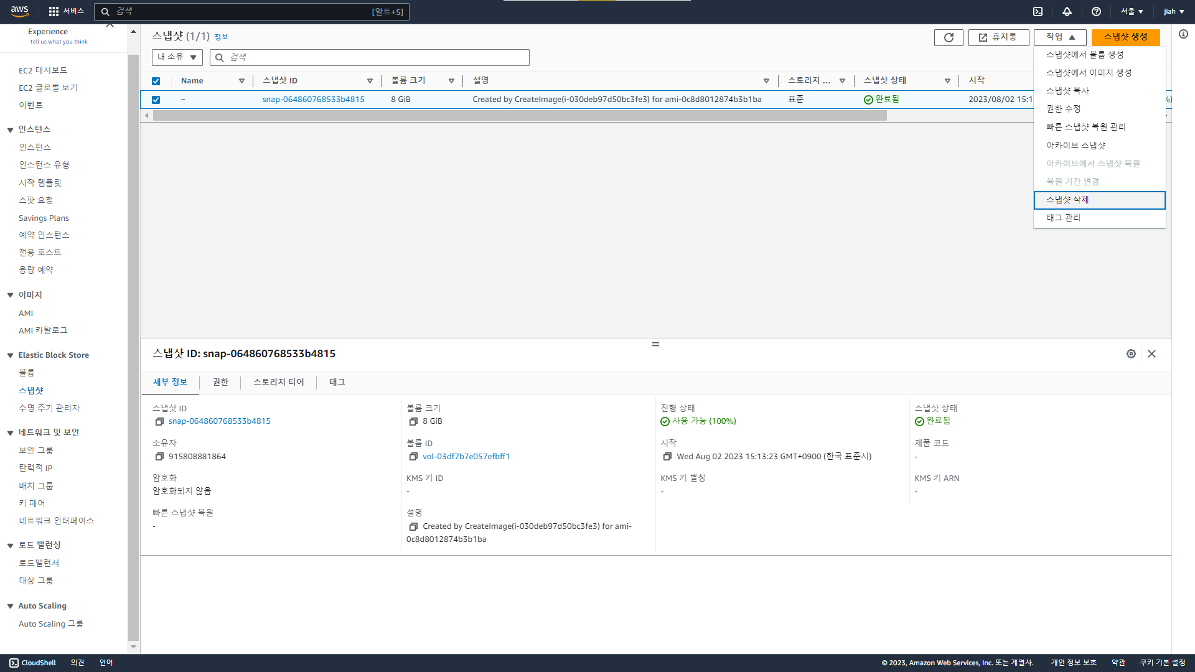Uncheck the snap-064860768533b4815 row checkbox
The image size is (1195, 672).
[156, 100]
